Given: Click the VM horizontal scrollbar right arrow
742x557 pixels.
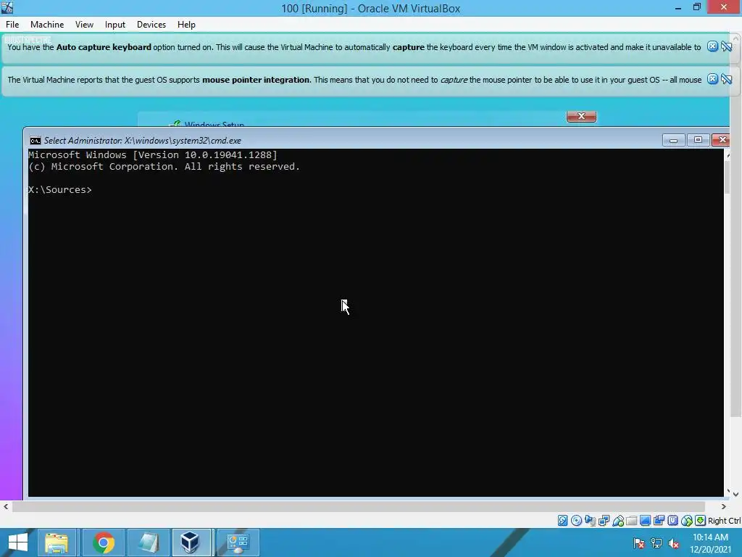Looking at the screenshot, I should coord(724,506).
